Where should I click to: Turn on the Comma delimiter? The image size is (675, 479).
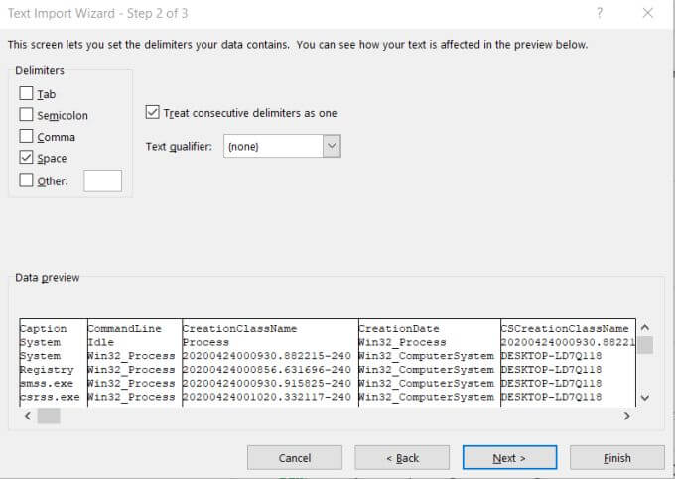(26, 137)
